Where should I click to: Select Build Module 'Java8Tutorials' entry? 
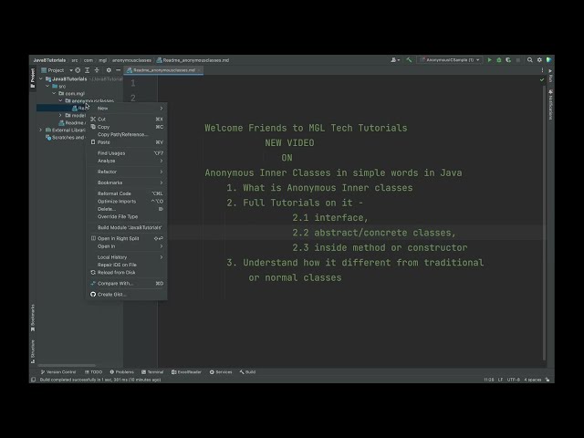[x=127, y=227]
